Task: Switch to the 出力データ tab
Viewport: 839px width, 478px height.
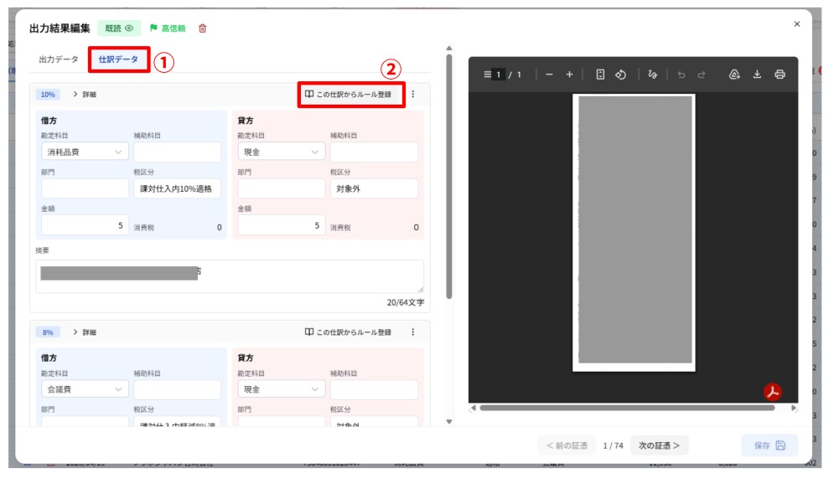Action: [x=59, y=59]
